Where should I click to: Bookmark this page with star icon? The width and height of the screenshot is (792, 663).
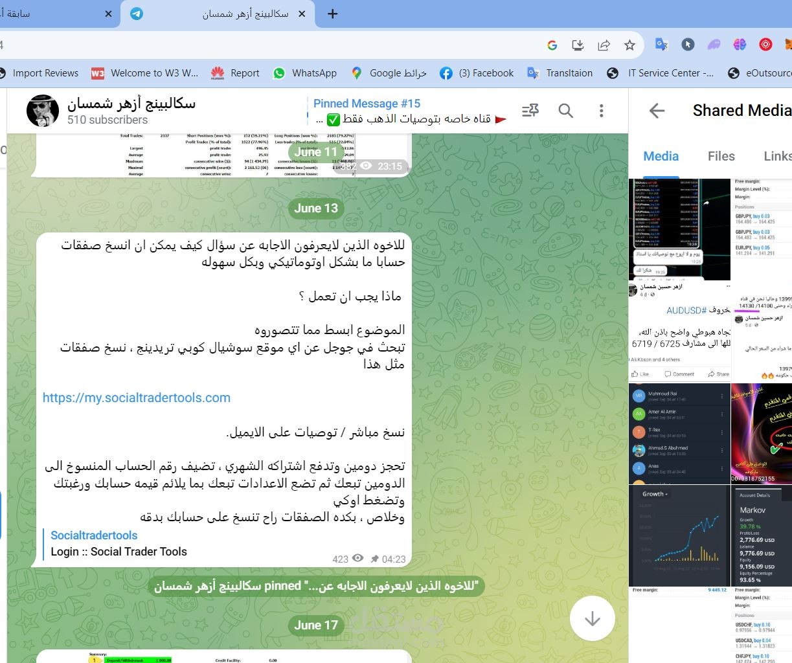pyautogui.click(x=629, y=45)
